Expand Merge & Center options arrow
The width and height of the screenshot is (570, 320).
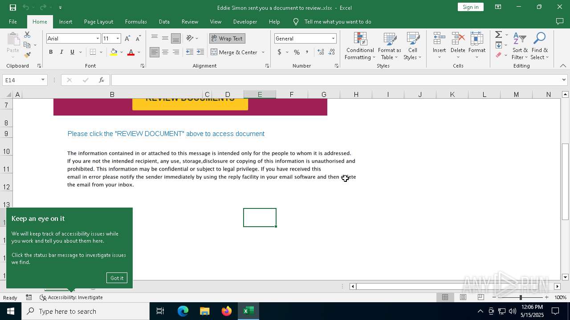(263, 52)
